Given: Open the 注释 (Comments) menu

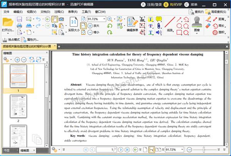Looking at the screenshot, I should pos(58,12).
